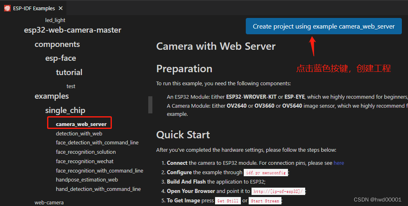Open the face_recognition_solution example
The image size is (408, 206).
86,152
